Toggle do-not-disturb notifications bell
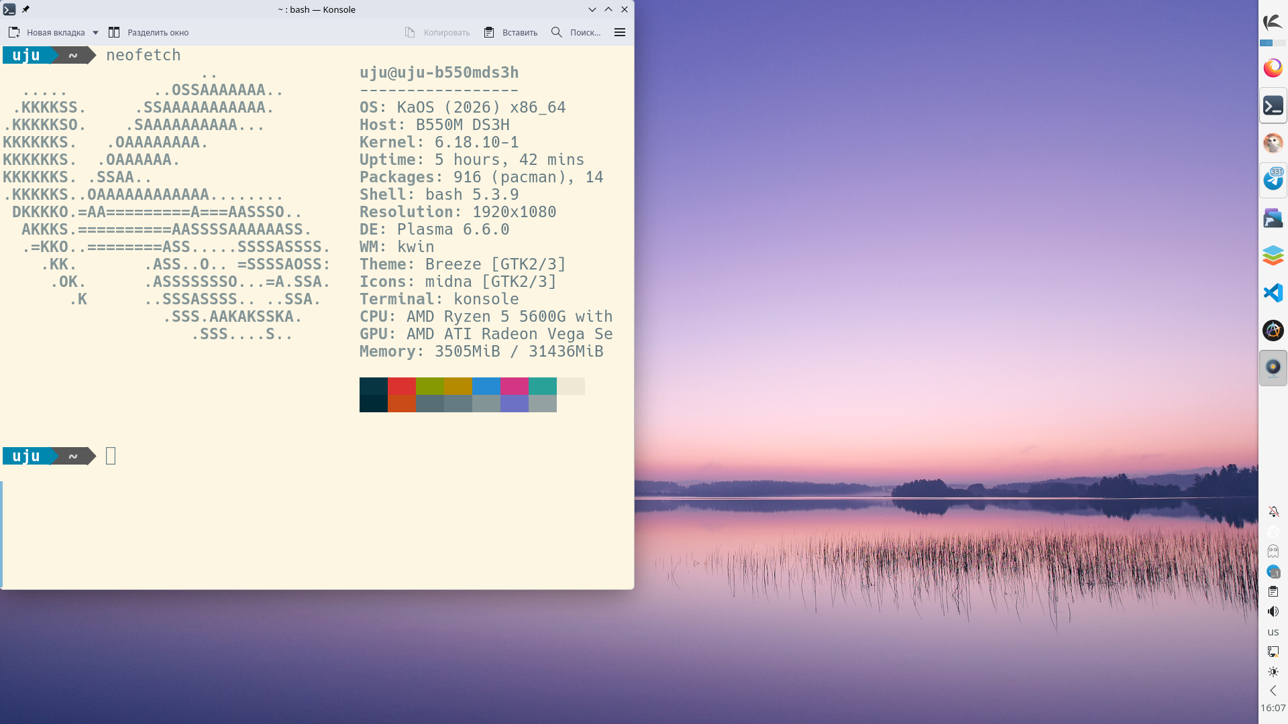 point(1273,511)
